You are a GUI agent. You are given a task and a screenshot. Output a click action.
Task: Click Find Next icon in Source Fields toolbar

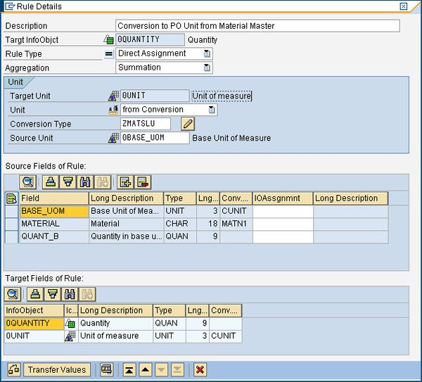pos(103,182)
